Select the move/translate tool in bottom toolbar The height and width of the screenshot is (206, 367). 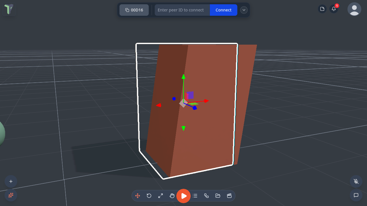[138, 196]
